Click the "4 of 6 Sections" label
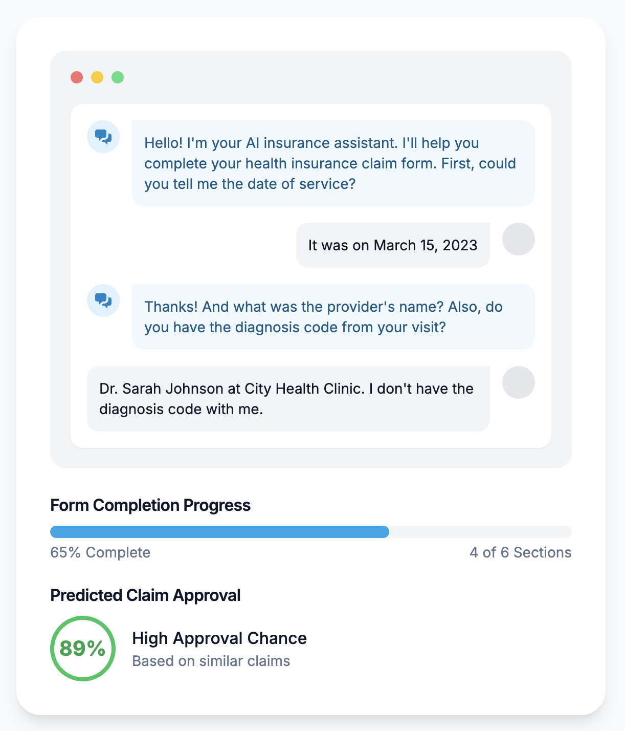 click(520, 553)
